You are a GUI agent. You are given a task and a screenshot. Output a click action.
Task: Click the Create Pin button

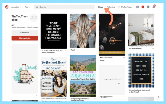[25, 33]
